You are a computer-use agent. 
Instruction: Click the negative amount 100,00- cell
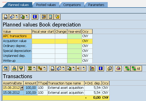30,93
